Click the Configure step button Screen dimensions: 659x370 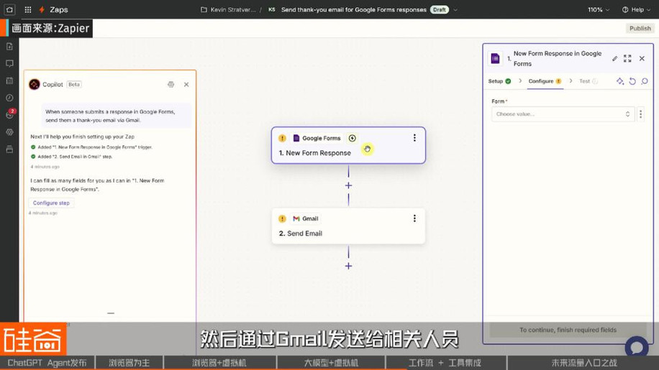tap(51, 203)
